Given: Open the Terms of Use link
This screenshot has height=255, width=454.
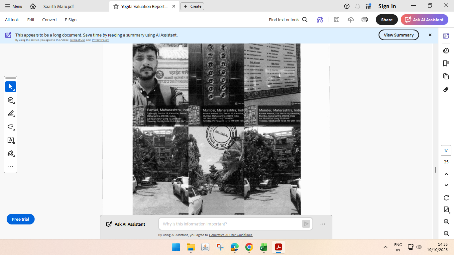Looking at the screenshot, I should click(x=77, y=40).
